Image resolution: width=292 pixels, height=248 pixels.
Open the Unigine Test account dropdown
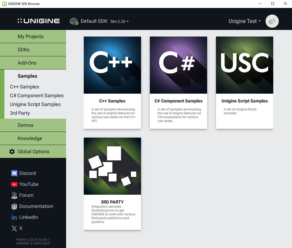point(245,21)
